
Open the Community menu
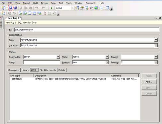pos(91,3)
